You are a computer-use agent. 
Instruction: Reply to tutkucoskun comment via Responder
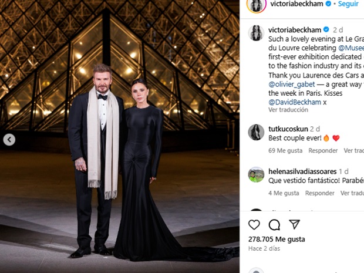[323, 151]
